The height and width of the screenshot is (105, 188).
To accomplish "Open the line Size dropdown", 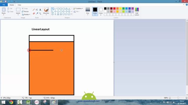I will pos(88,11).
